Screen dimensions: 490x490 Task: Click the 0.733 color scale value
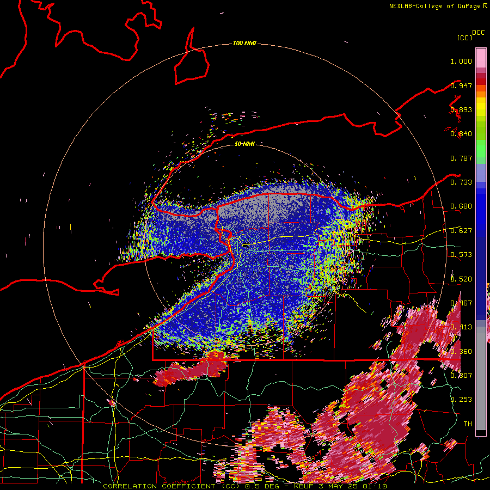click(461, 182)
